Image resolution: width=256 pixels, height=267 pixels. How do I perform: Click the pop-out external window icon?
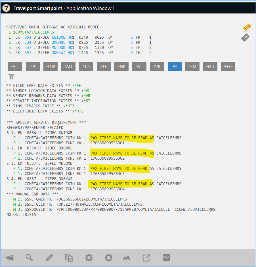pos(146,258)
